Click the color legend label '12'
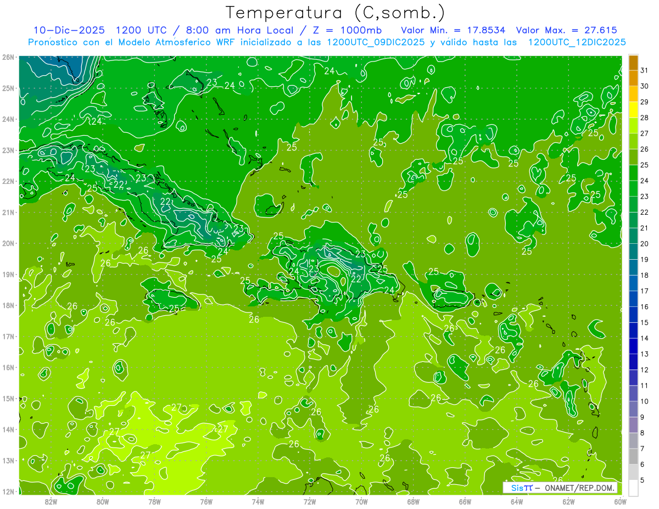 click(644, 370)
